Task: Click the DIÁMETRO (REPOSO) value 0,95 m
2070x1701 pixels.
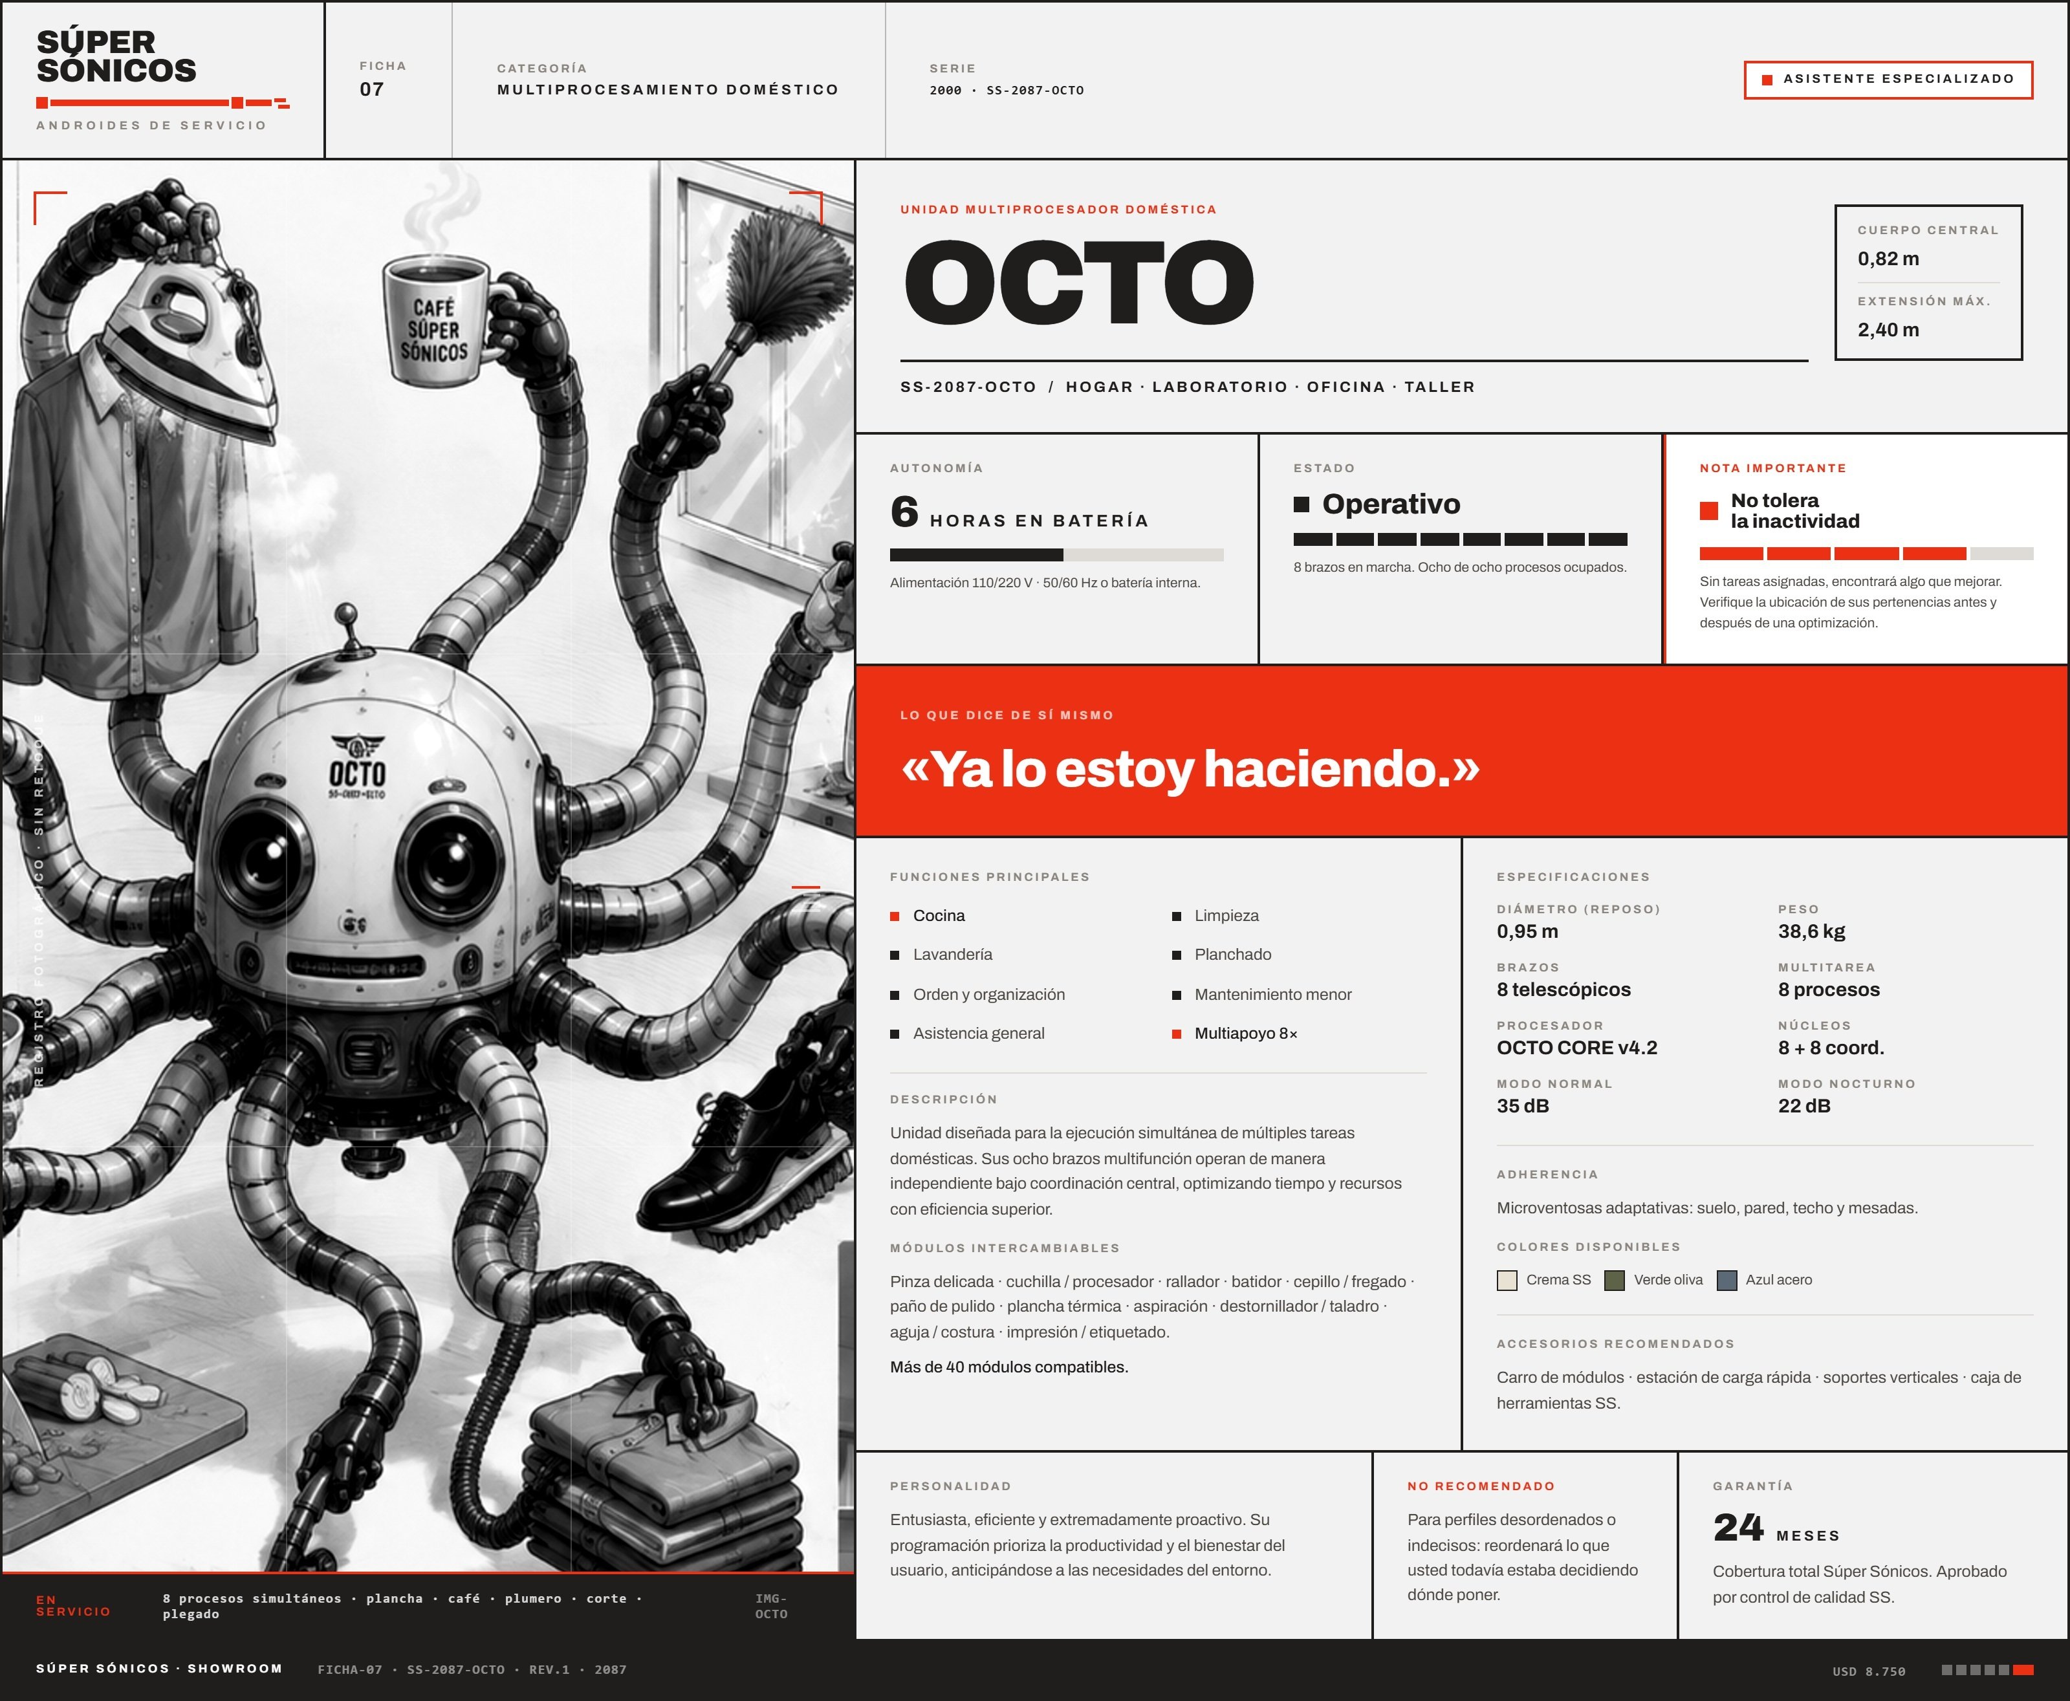Action: click(x=1527, y=931)
